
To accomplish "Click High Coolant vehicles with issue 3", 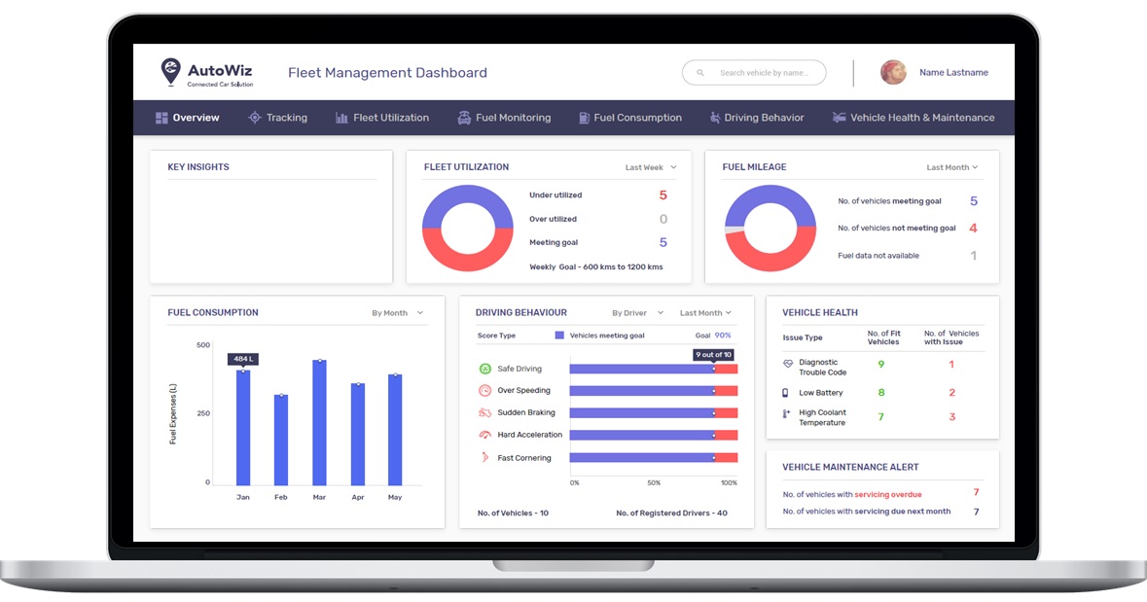I will coord(951,417).
